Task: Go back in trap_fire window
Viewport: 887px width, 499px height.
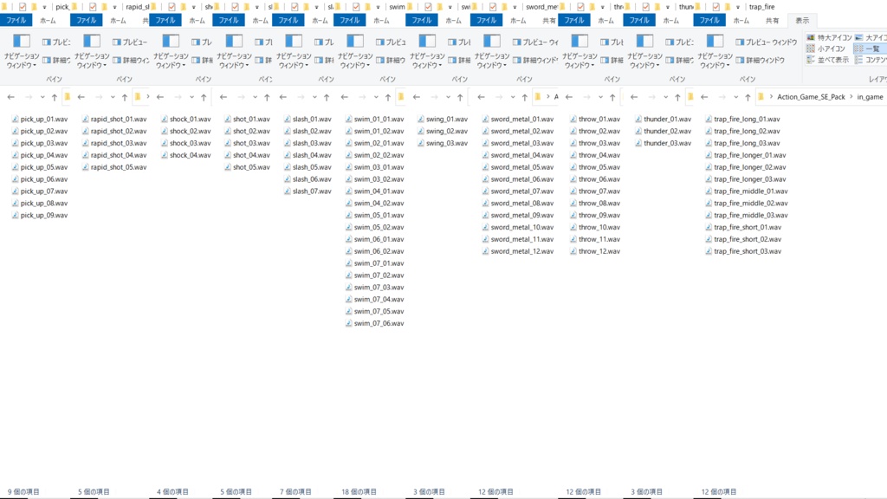Action: point(704,97)
